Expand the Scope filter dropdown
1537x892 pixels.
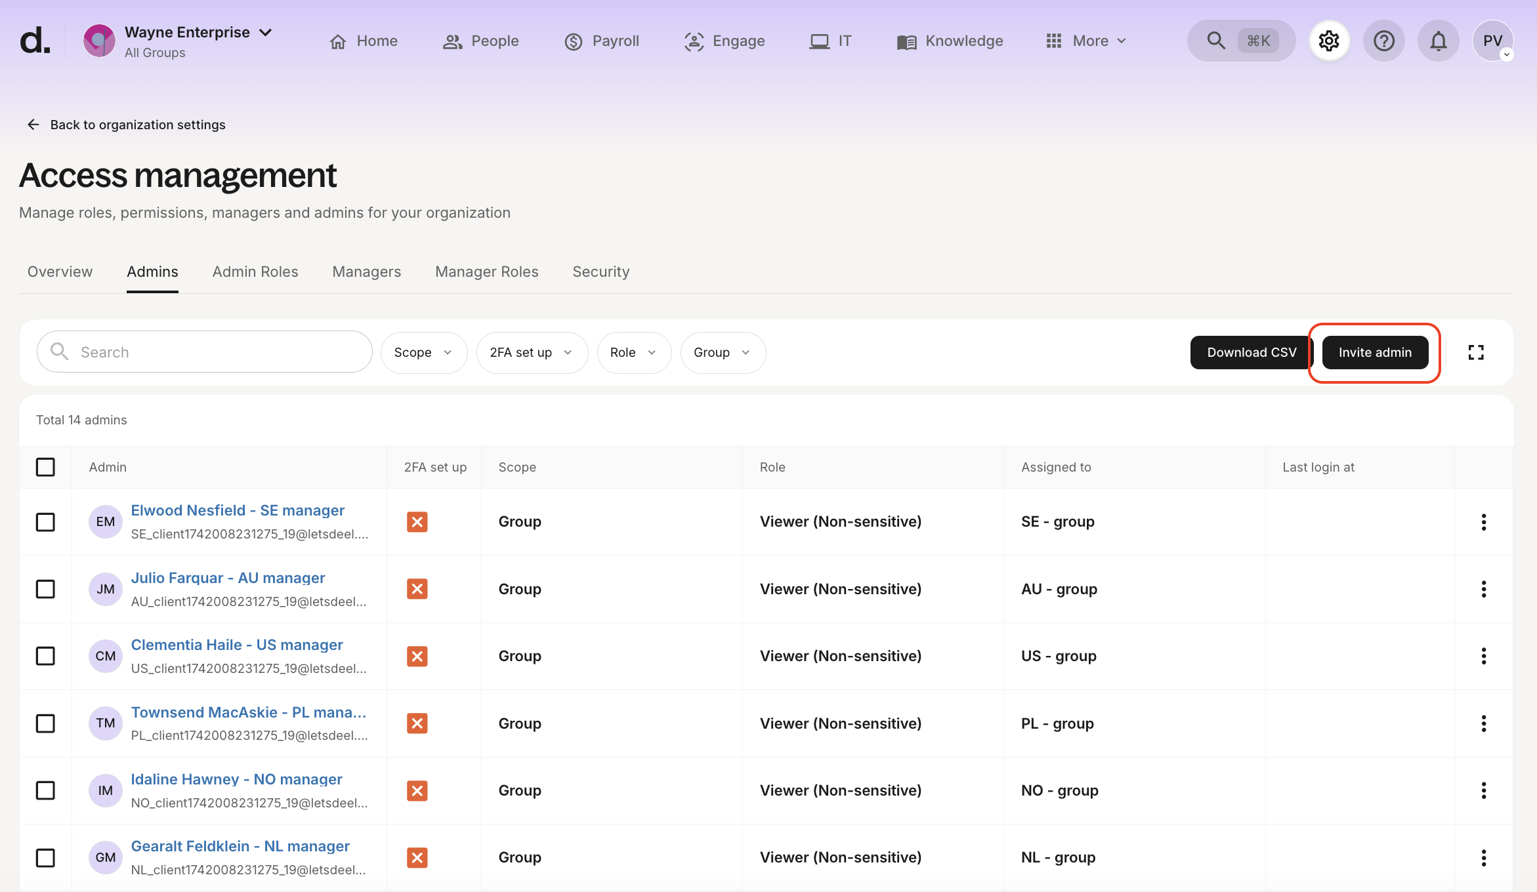coord(423,353)
